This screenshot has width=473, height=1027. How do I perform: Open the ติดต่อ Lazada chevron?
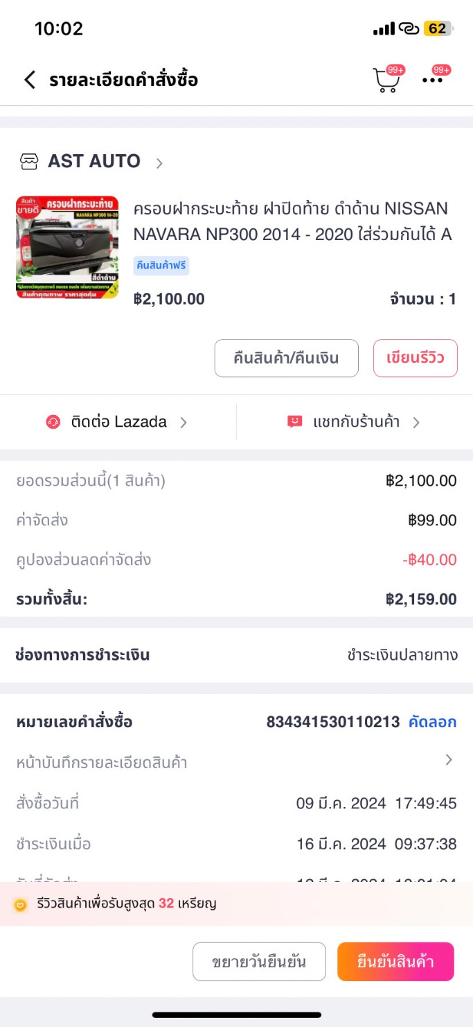click(x=184, y=422)
